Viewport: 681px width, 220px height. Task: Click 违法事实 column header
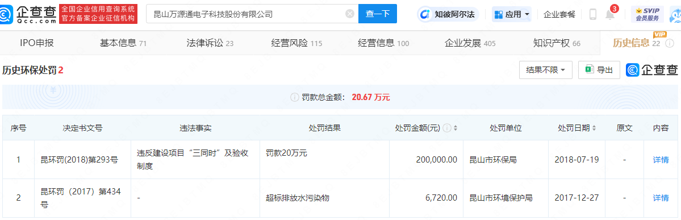point(195,128)
